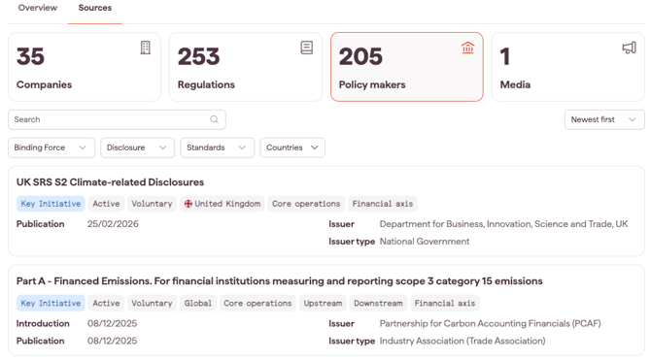Click the Global tag
Screen dimensions: 651x360
tap(198, 303)
